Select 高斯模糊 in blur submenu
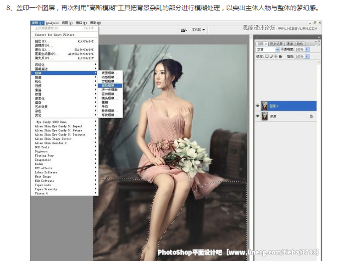The height and width of the screenshot is (261, 344). 110,85
